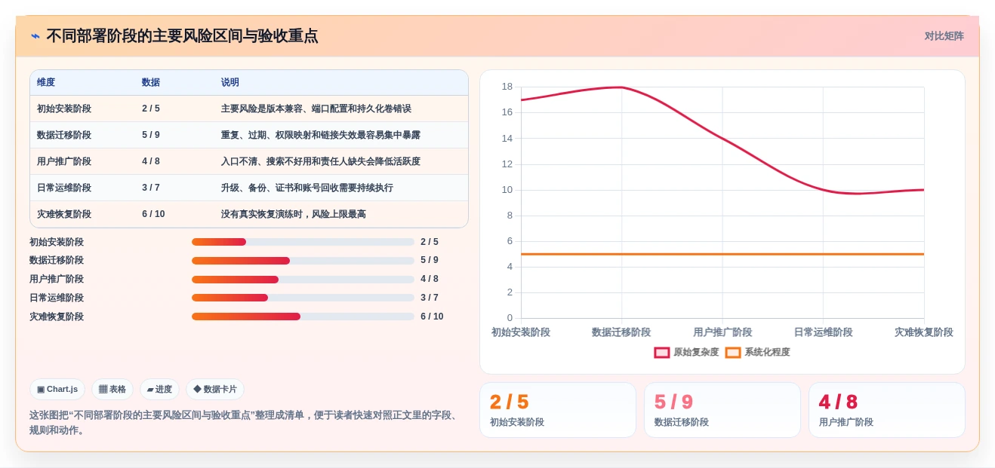Viewport: 995px width, 468px height.
Task: Click table value 5 / 9
Action: click(x=151, y=135)
